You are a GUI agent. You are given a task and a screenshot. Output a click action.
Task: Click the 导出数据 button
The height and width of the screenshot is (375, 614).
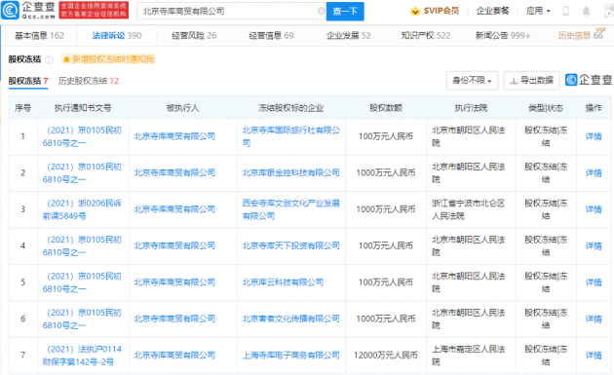click(x=531, y=80)
